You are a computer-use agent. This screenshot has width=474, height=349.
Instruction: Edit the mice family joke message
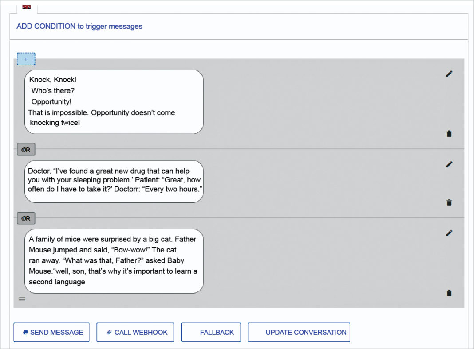(449, 233)
